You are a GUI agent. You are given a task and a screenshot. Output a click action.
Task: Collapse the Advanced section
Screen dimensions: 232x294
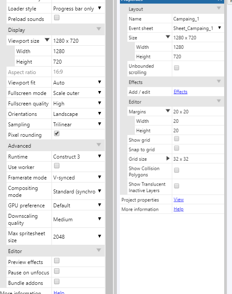click(x=99, y=145)
